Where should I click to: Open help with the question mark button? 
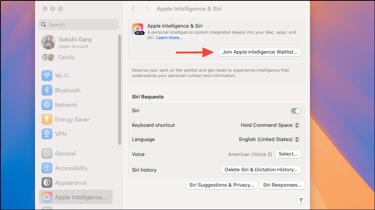click(x=301, y=200)
